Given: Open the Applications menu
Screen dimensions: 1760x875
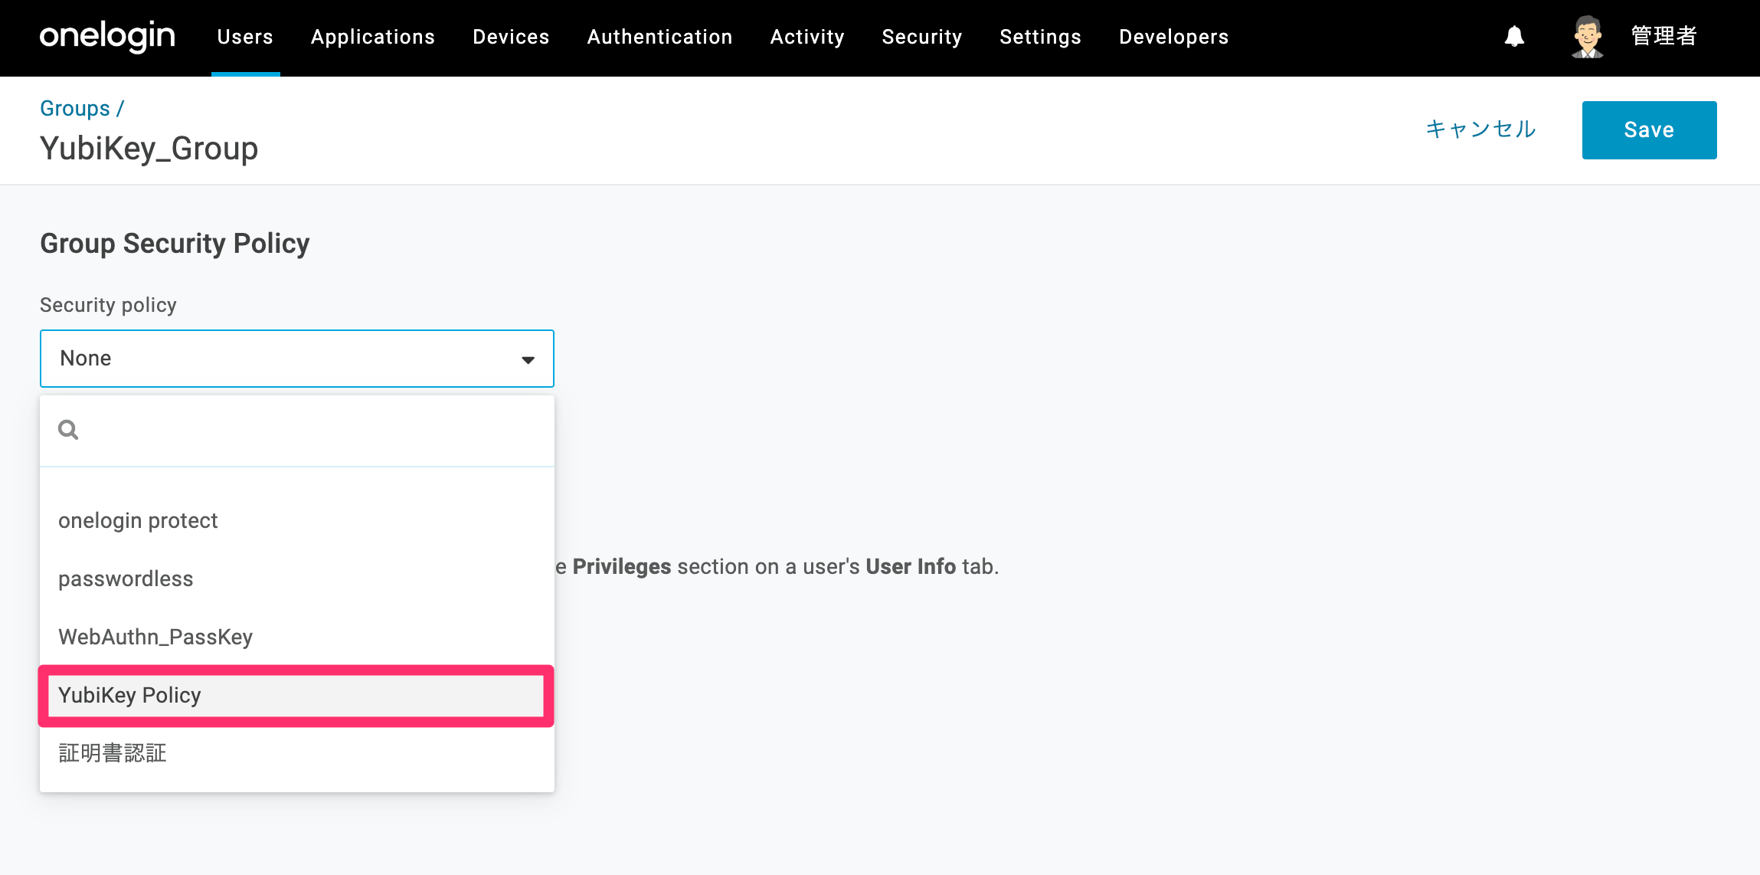Looking at the screenshot, I should (x=373, y=37).
